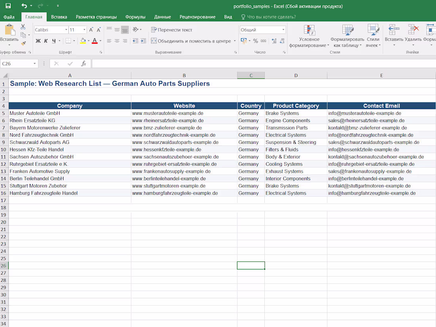Click Перенести текст wrap button

(172, 30)
